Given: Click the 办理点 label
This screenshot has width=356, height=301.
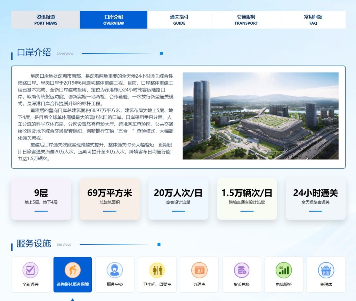Looking at the screenshot, I should point(199,284).
